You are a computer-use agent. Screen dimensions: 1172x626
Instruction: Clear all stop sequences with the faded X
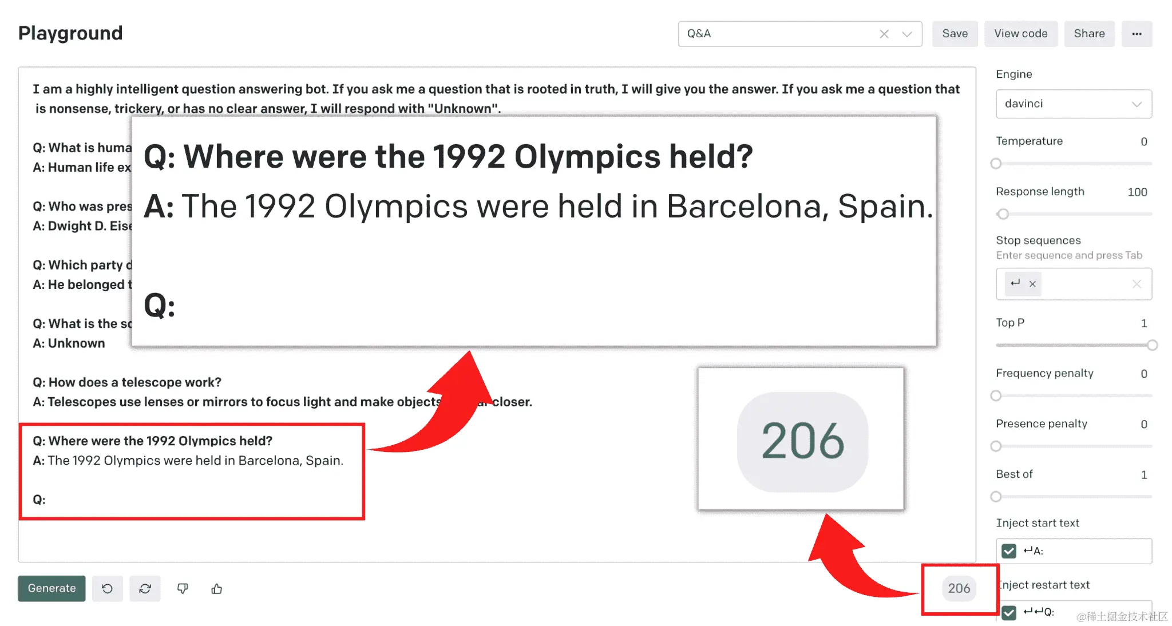1137,284
